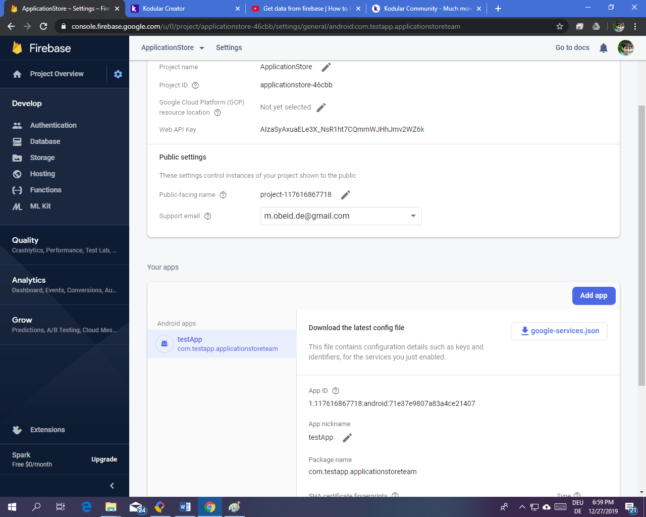The width and height of the screenshot is (646, 517).
Task: Click the help icon next to Project ID
Action: [195, 85]
